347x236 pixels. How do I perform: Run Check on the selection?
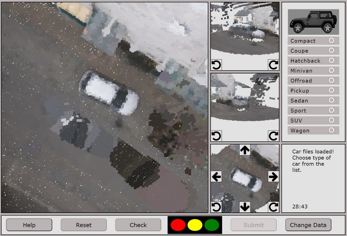tap(138, 225)
